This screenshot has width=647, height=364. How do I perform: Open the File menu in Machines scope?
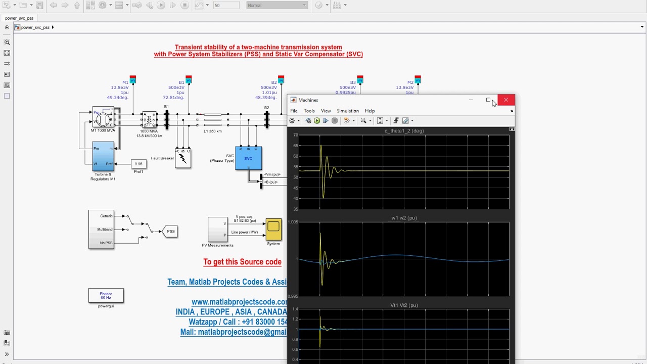coord(294,111)
